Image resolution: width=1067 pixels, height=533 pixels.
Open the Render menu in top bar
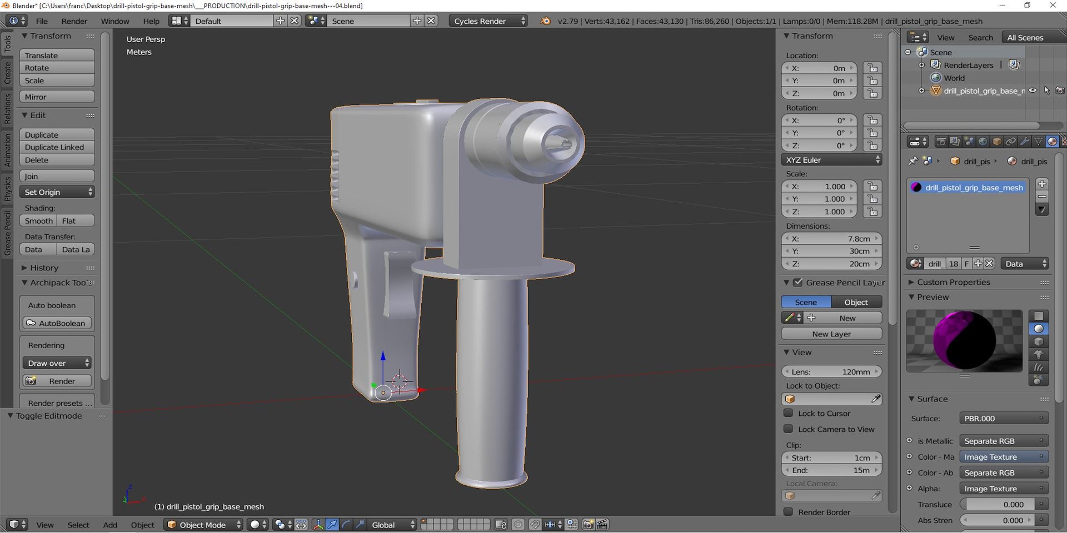[x=74, y=21]
